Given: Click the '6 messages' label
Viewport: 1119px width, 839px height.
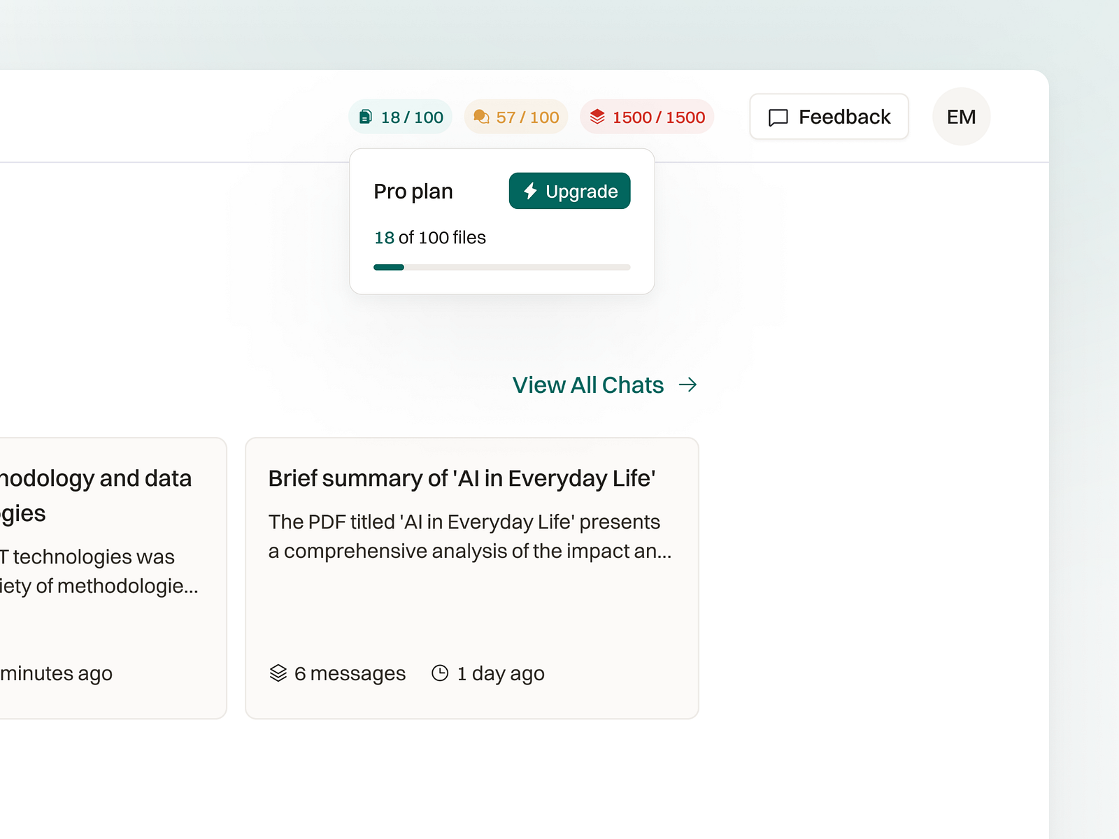Looking at the screenshot, I should 350,673.
